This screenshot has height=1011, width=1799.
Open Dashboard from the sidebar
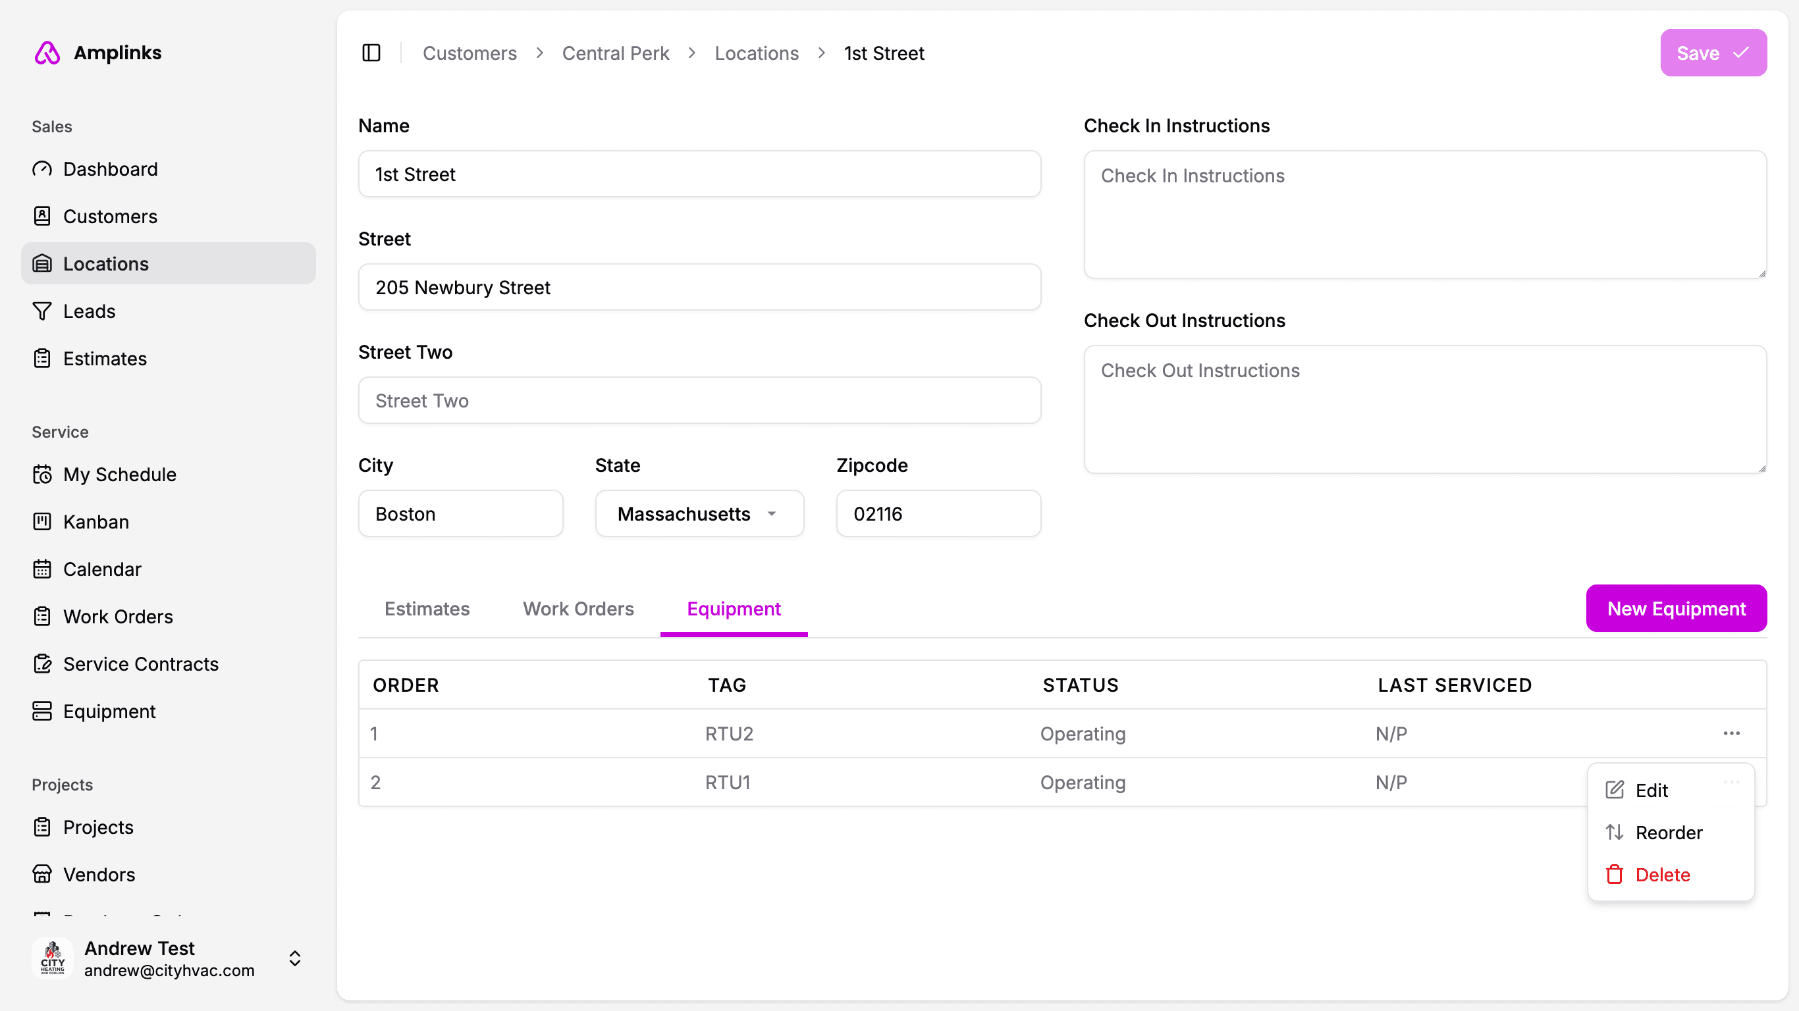(x=110, y=169)
